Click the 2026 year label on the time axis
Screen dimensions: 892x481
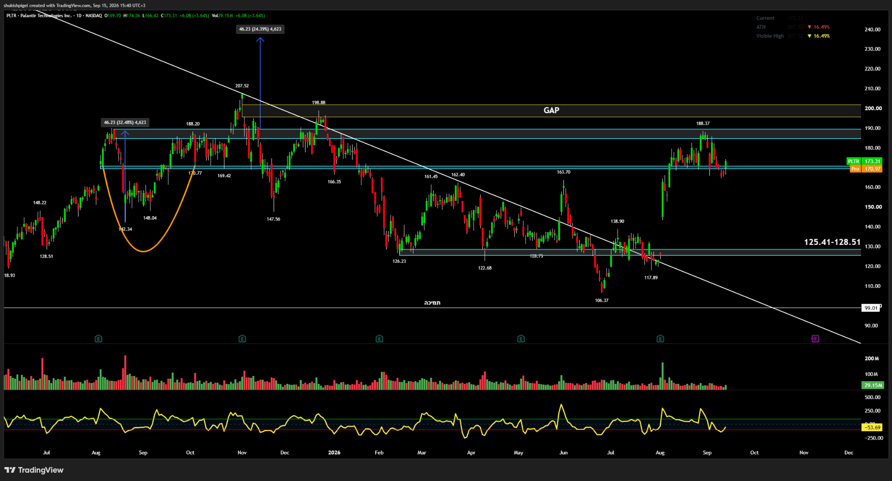[334, 453]
